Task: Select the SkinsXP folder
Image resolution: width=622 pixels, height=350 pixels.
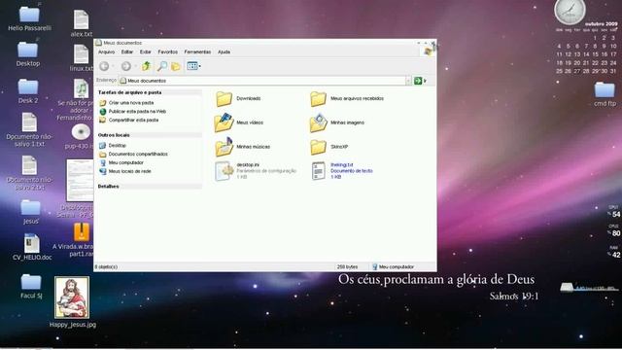Action: [318, 147]
